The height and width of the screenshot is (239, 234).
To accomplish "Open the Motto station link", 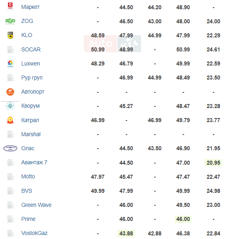I will tap(28, 176).
